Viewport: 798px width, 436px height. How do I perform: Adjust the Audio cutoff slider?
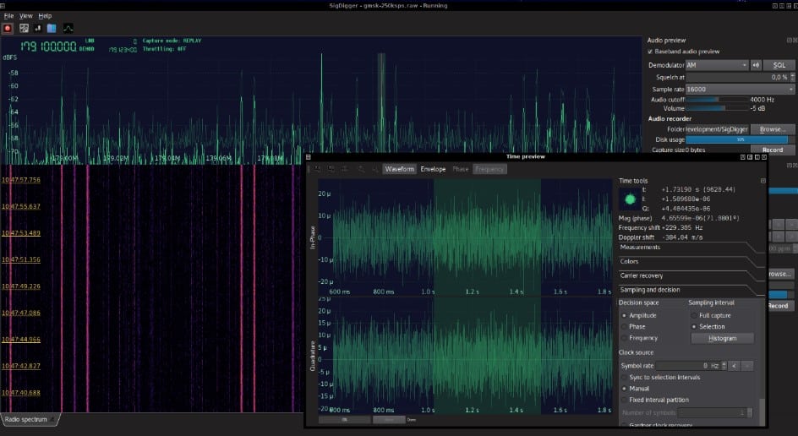coord(717,100)
